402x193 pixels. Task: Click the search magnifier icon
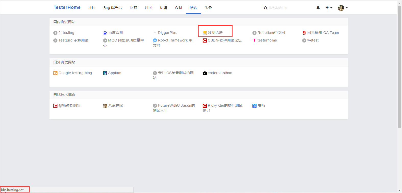click(266, 8)
